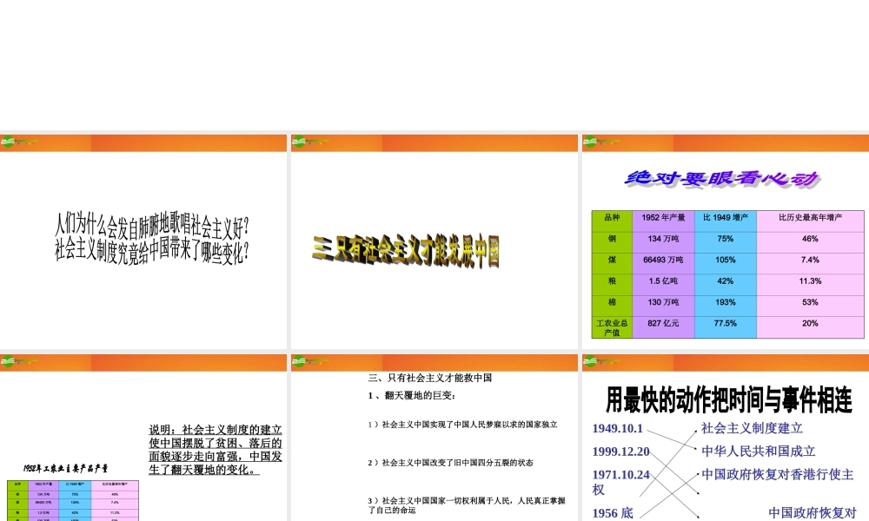Click the 绝对要眼看心动 WordArt heading

point(723,179)
